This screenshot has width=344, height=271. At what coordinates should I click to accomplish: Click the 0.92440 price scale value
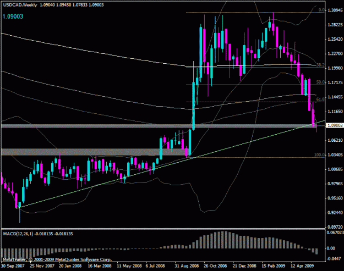click(335, 213)
